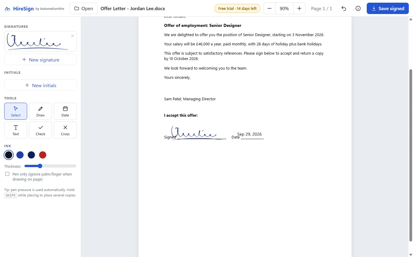Activate the Text tool
Image resolution: width=413 pixels, height=257 pixels.
tap(16, 130)
